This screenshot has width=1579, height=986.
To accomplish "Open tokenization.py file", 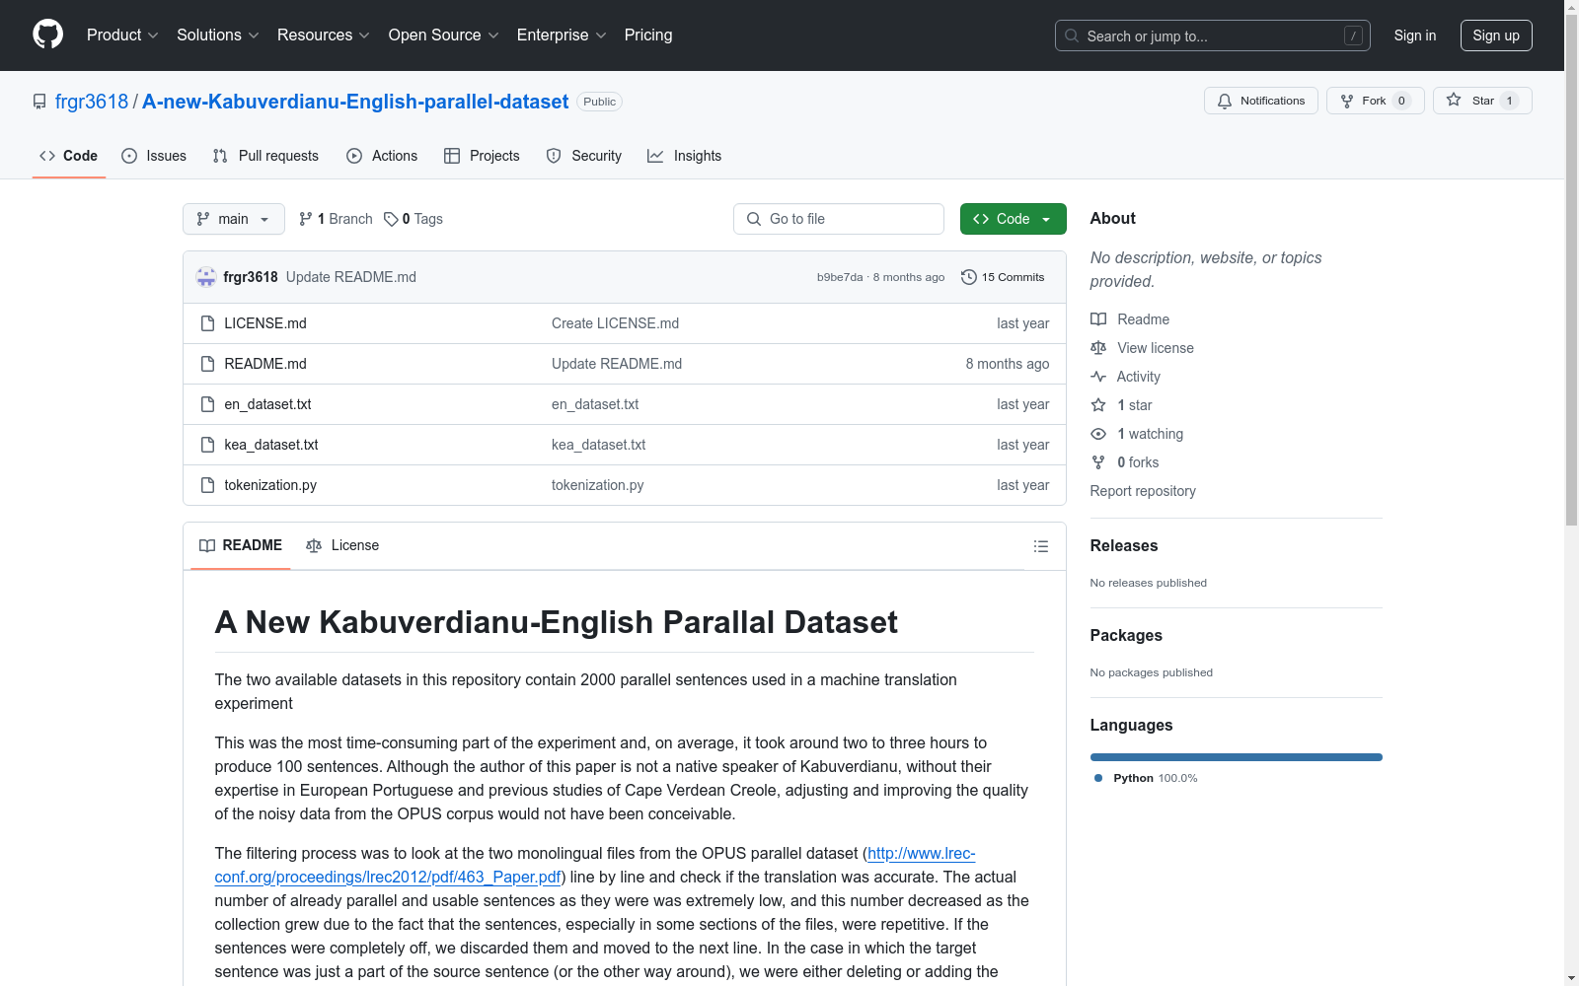I will click(270, 485).
